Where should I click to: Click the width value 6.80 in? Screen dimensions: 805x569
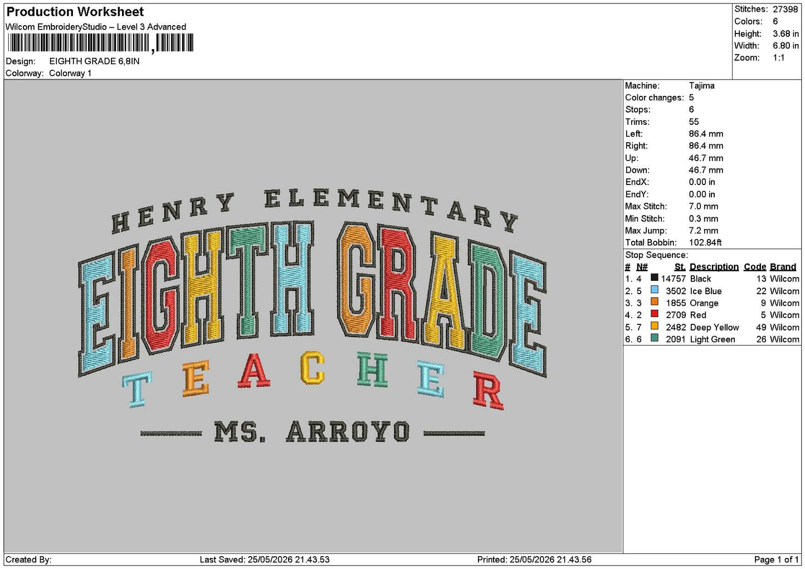tap(786, 46)
